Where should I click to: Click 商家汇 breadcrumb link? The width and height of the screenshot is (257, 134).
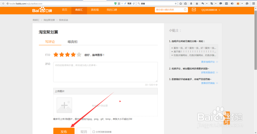point(36,20)
